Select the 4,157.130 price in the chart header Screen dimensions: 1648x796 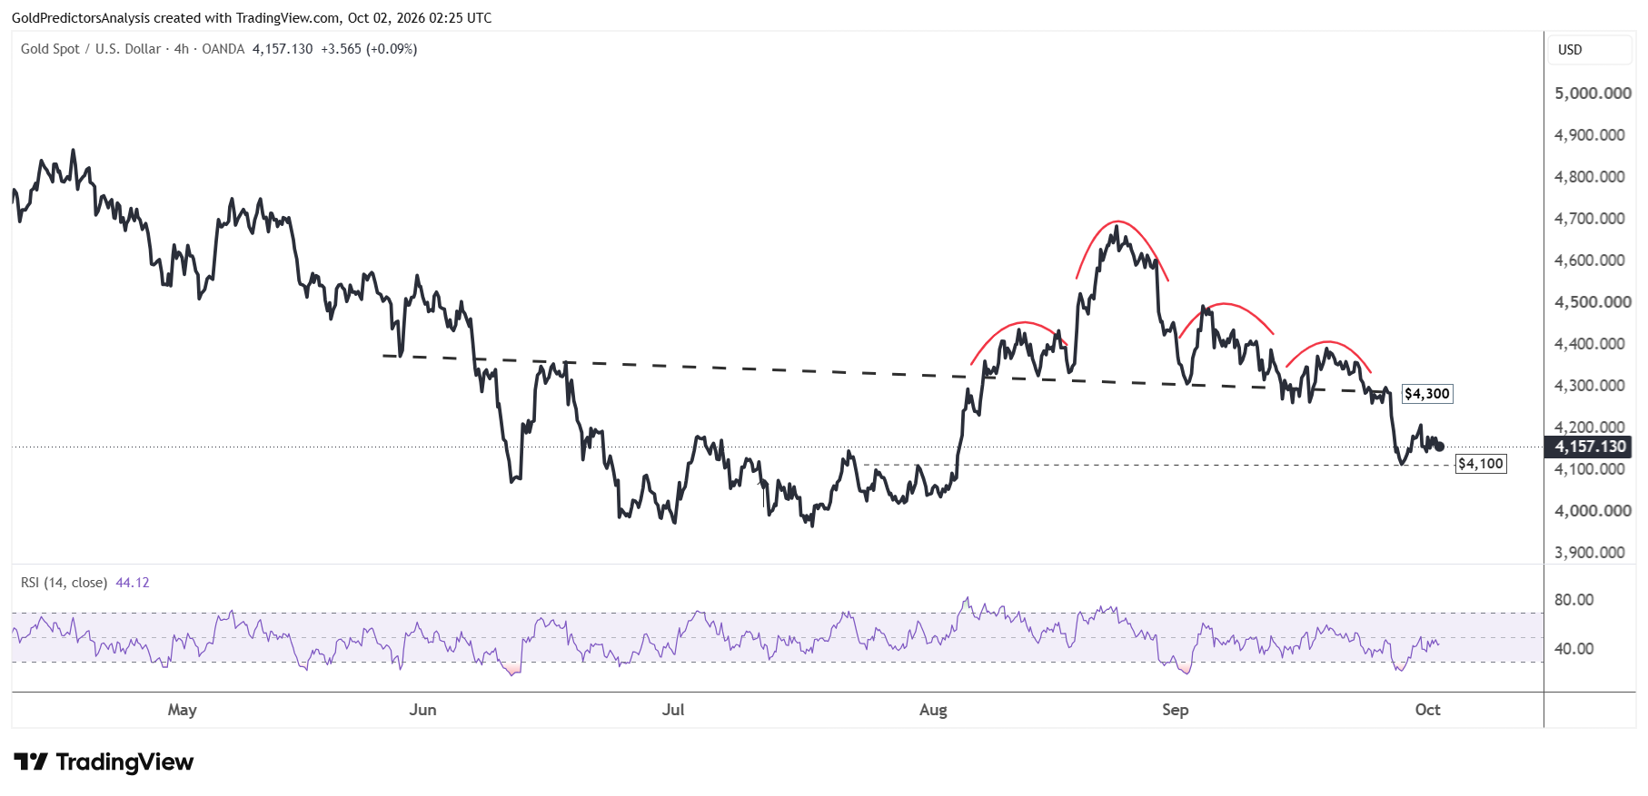pos(283,49)
